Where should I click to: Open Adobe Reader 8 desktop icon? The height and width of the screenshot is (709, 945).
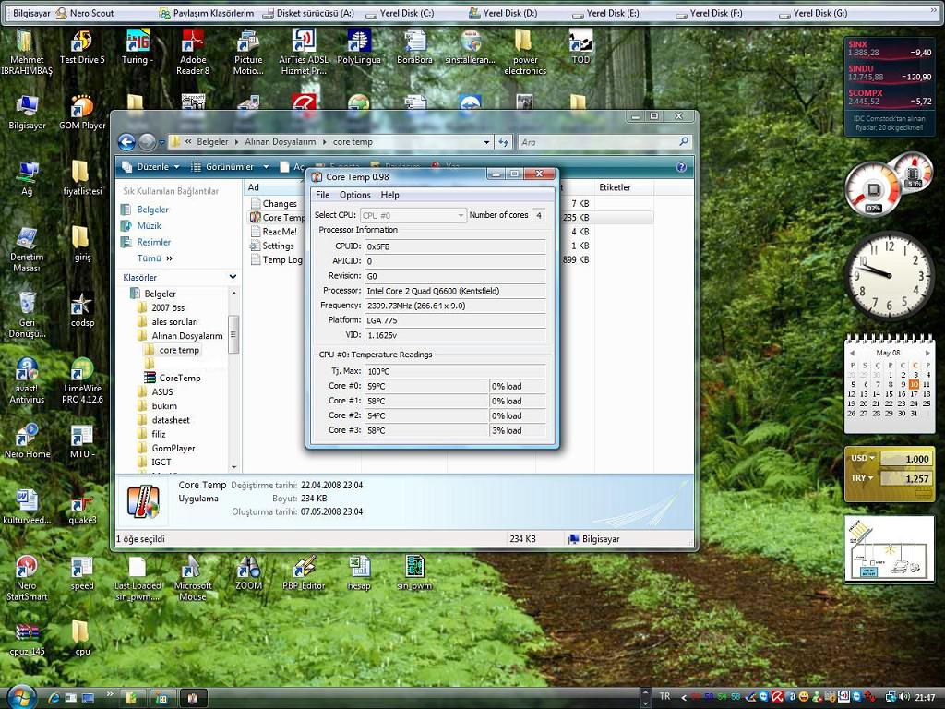[193, 53]
